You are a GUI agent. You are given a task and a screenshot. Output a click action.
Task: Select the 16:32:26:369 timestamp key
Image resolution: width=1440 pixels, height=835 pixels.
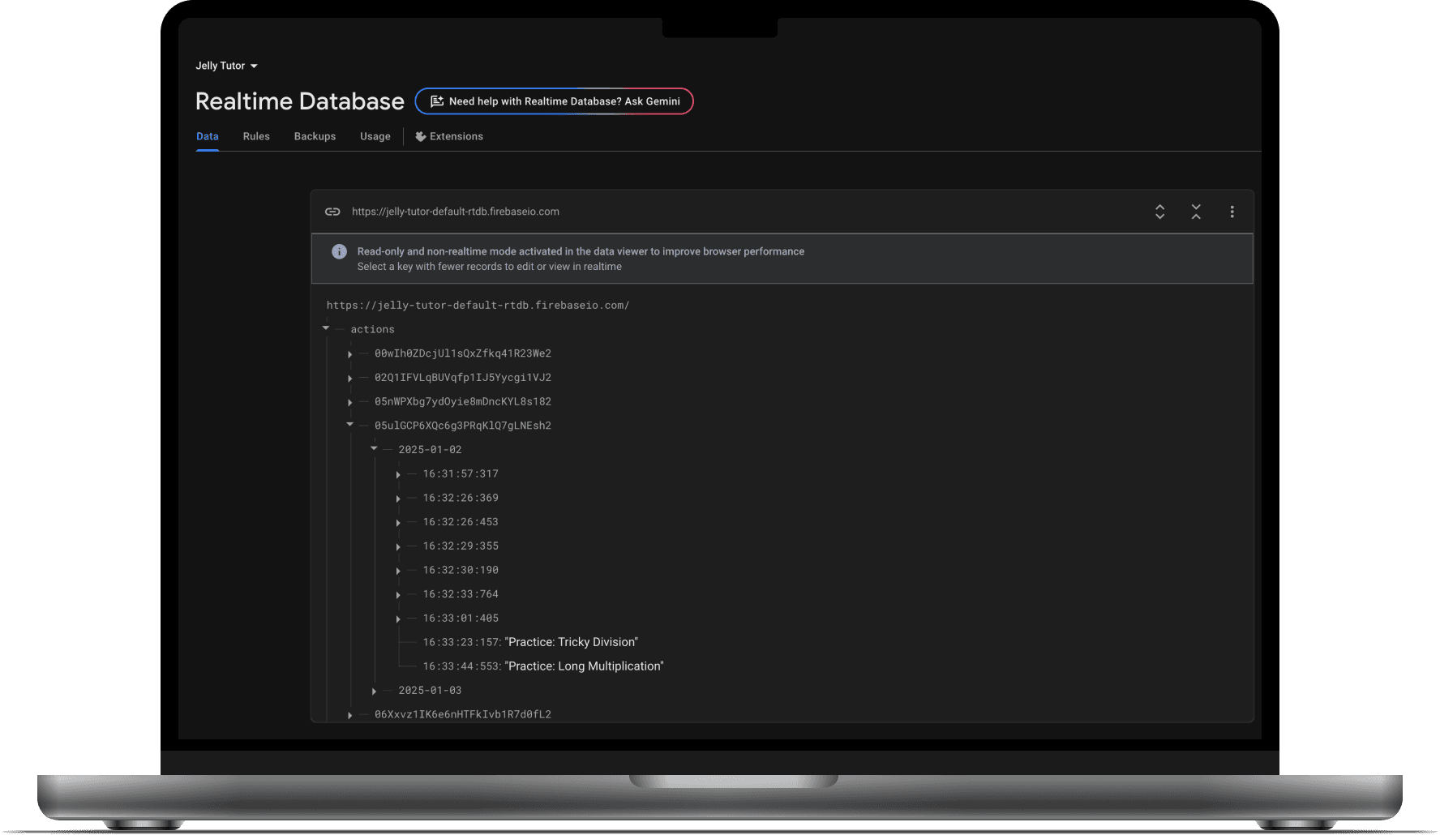click(x=461, y=498)
